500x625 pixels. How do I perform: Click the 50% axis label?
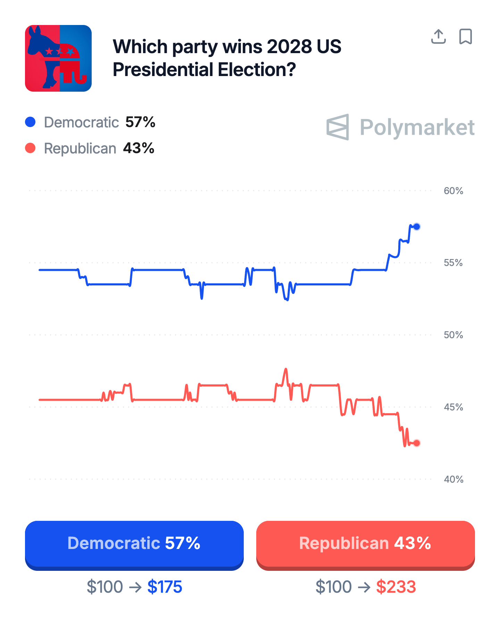(453, 335)
